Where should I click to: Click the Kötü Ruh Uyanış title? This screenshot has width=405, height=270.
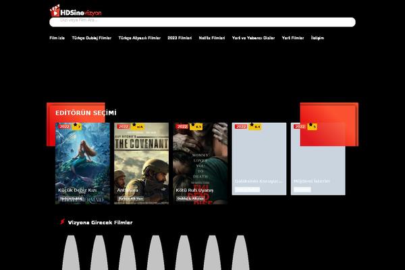point(195,190)
